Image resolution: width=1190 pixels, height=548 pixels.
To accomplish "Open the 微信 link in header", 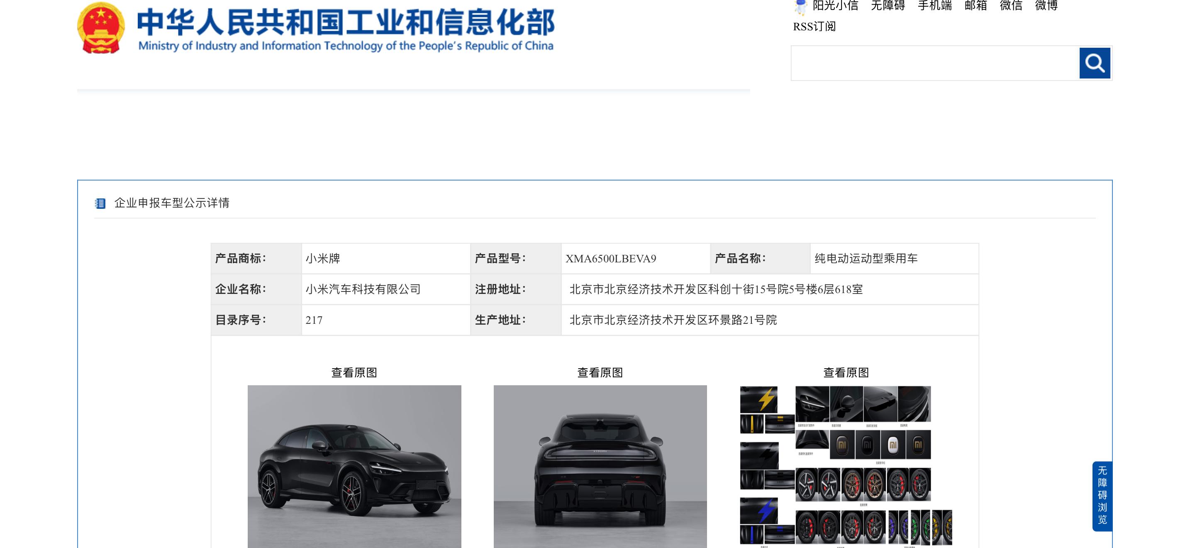I will click(x=1011, y=5).
